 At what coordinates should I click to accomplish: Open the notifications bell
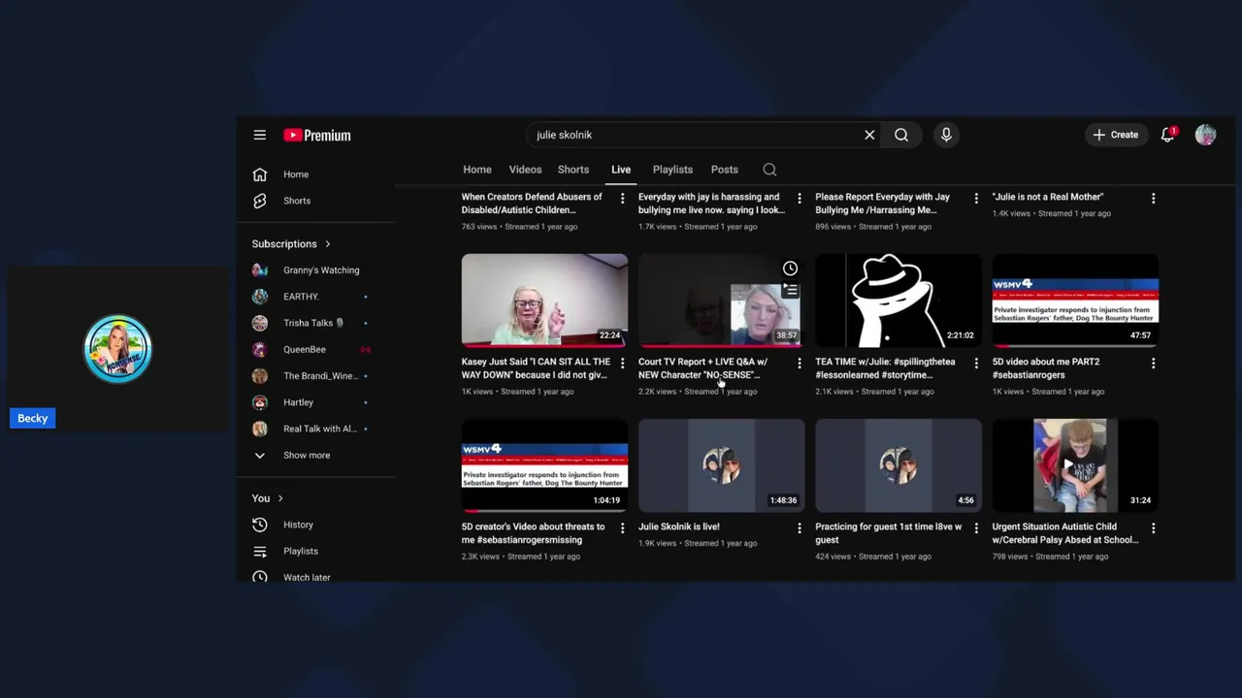click(1168, 135)
